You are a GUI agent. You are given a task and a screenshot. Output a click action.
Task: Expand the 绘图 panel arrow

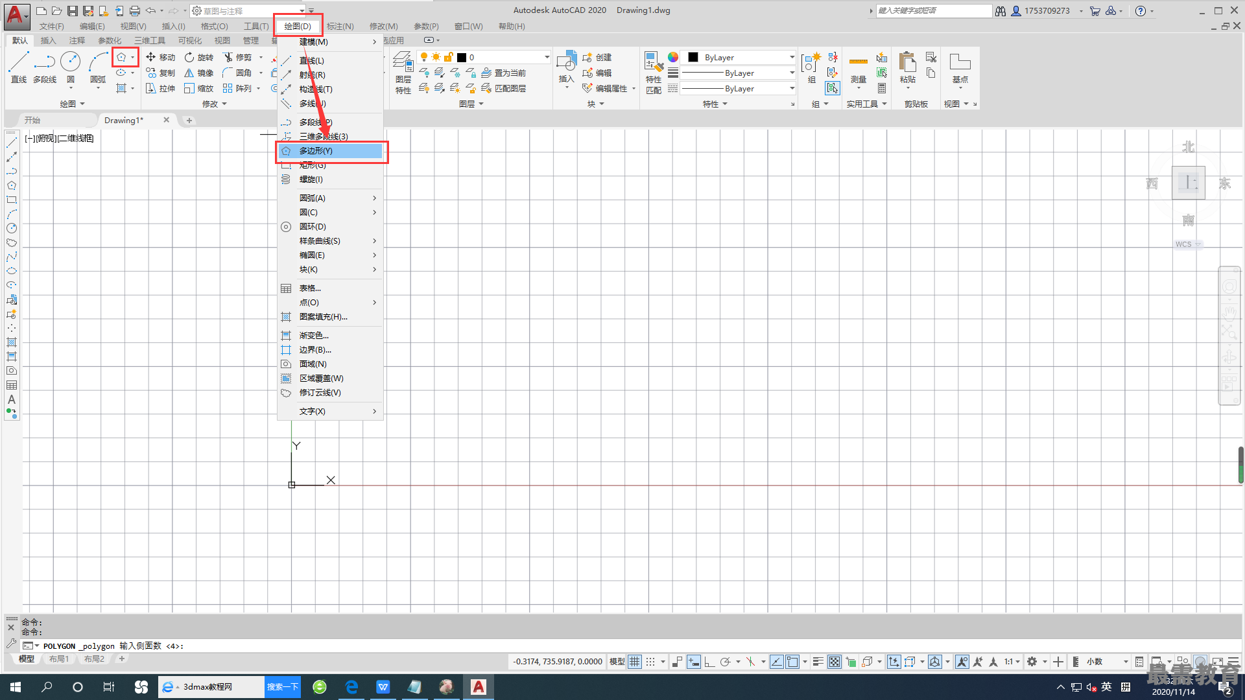(x=82, y=104)
